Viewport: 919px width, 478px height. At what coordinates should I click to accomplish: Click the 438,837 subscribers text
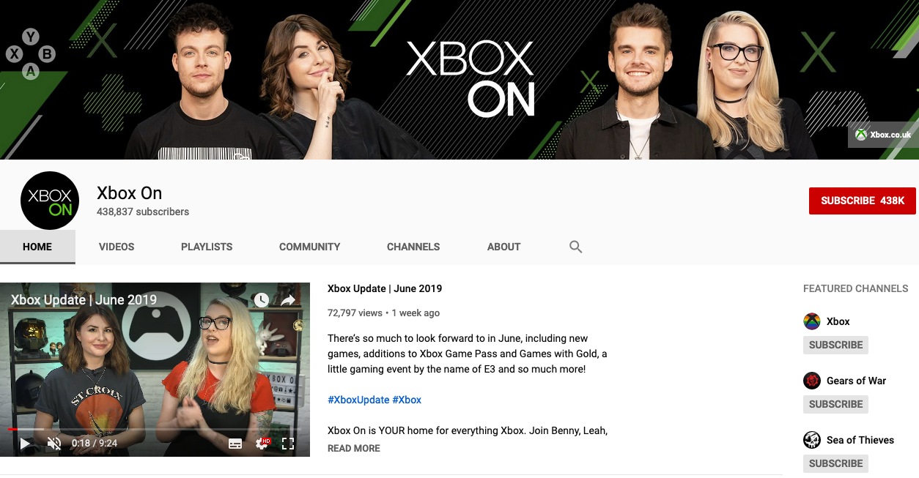[143, 212]
